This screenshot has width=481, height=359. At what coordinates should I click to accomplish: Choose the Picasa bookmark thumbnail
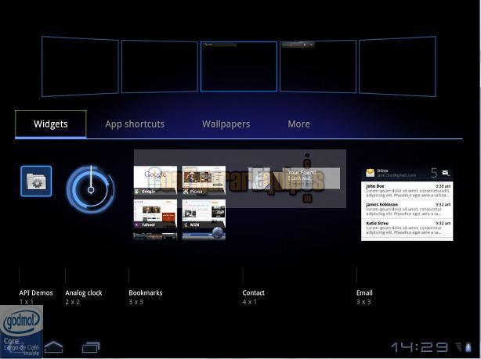(x=204, y=180)
